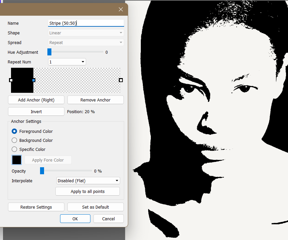
Task: Click Set as Default button
Action: (x=95, y=207)
